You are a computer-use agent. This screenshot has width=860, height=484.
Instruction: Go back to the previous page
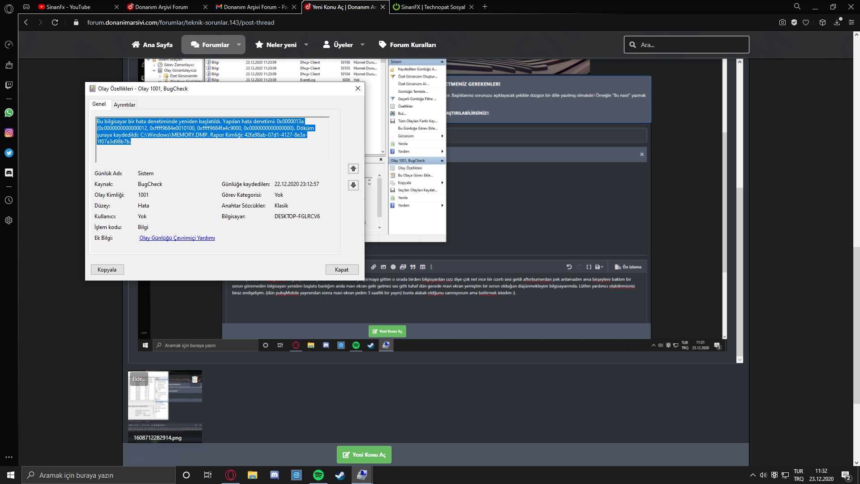pos(26,22)
